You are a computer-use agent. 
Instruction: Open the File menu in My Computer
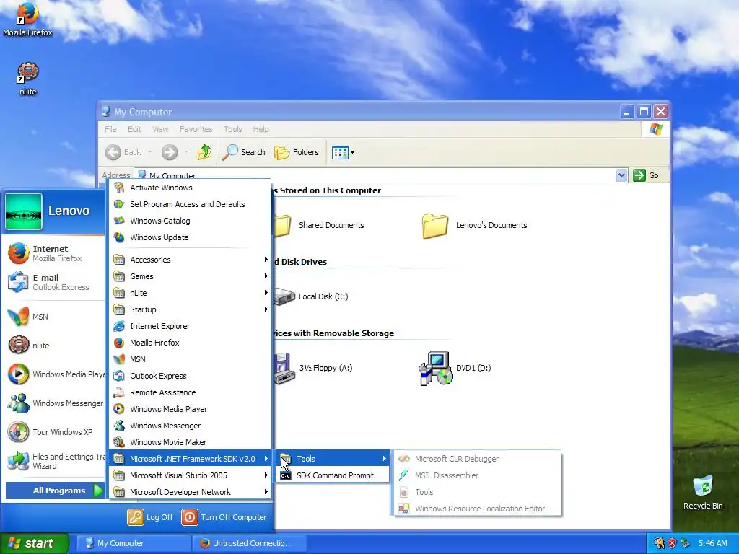click(110, 129)
